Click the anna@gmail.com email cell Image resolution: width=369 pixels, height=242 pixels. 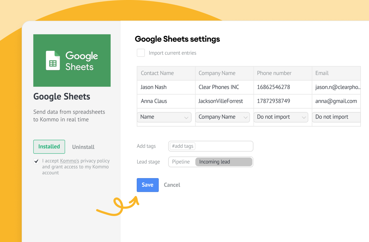click(336, 101)
